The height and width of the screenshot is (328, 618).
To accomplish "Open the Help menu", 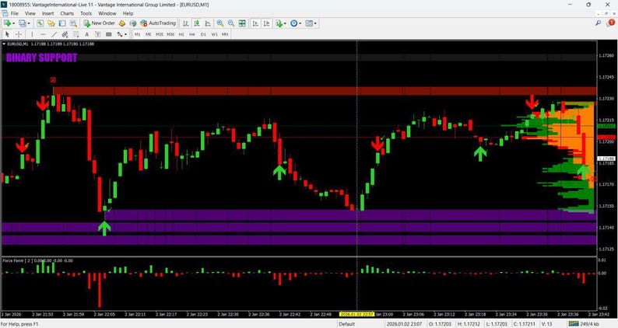I will coord(128,13).
